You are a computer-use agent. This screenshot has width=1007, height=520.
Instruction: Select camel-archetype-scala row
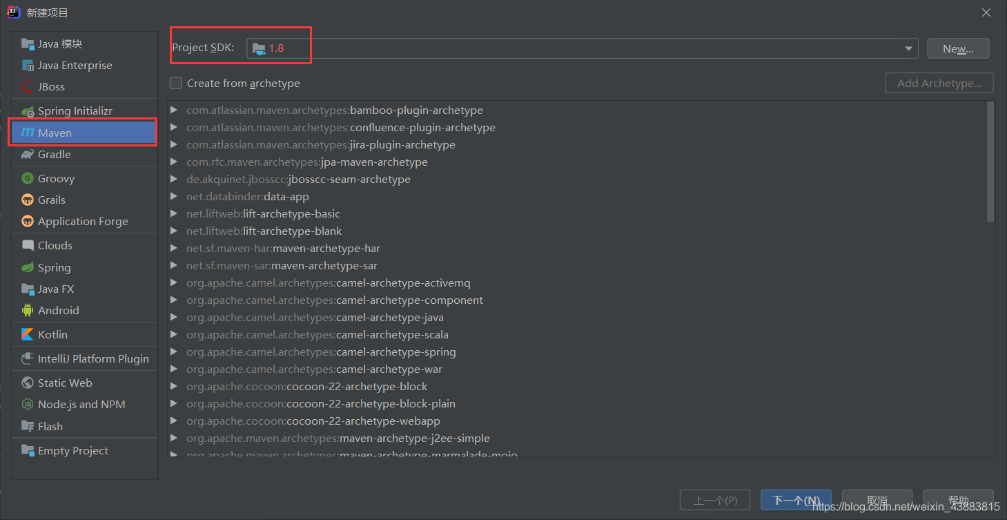point(576,335)
